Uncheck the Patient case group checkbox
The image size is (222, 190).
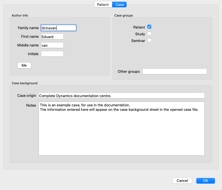(149, 27)
